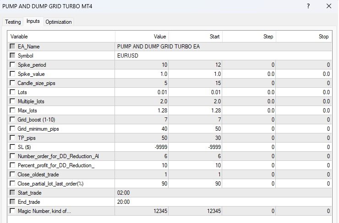Edit the Grid_minimum_pips start value 50
The width and height of the screenshot is (339, 223).
(x=195, y=129)
